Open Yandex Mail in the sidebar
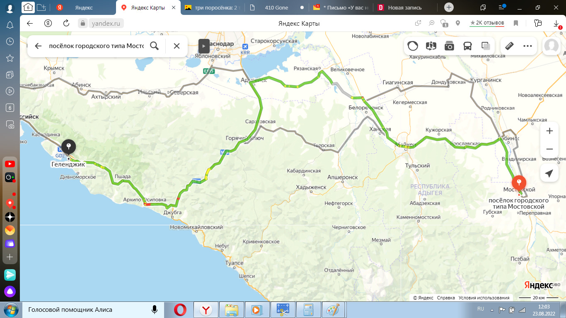 coord(10,230)
